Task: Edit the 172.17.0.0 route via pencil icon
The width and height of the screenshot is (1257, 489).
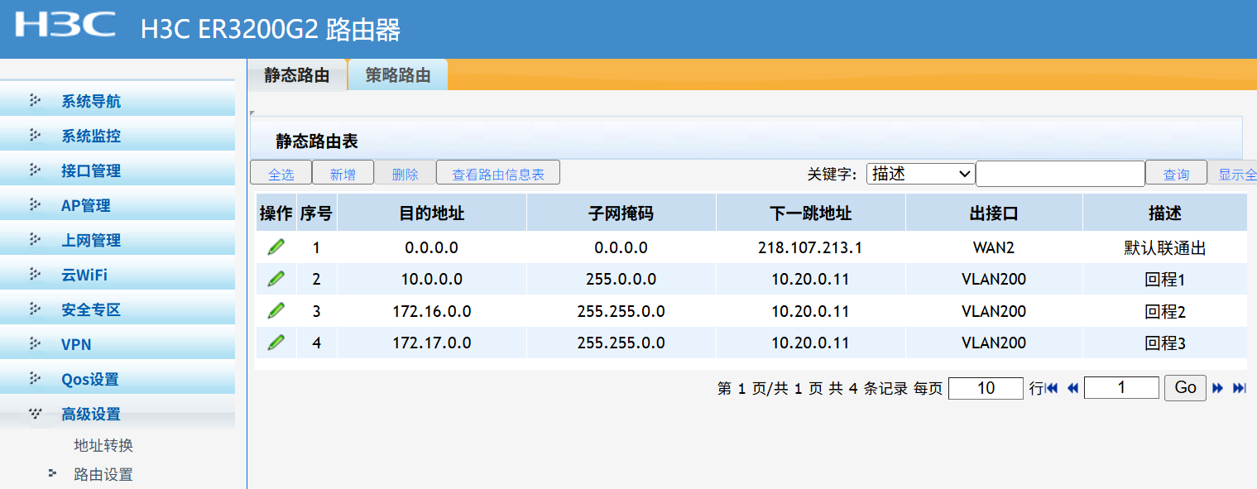Action: pyautogui.click(x=276, y=343)
